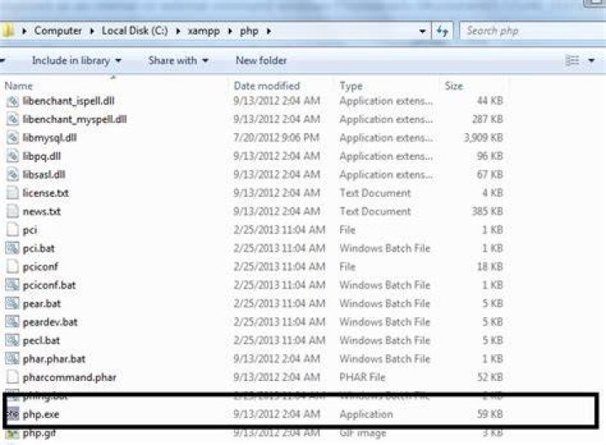The image size is (606, 445).
Task: Click the libpq.dll file icon
Action: [x=13, y=156]
